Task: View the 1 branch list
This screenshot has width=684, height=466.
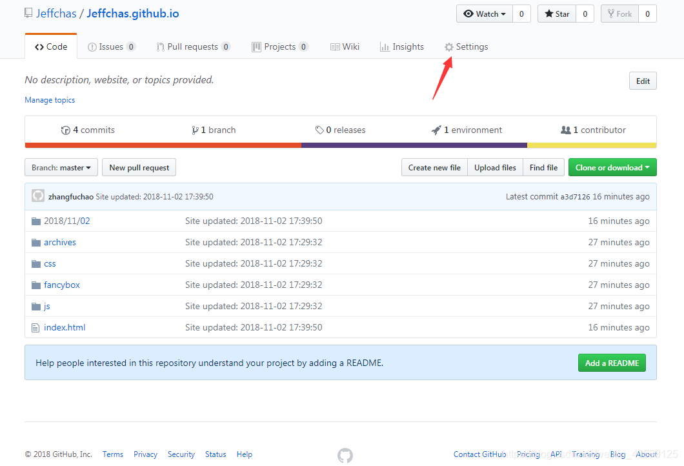Action: 214,130
